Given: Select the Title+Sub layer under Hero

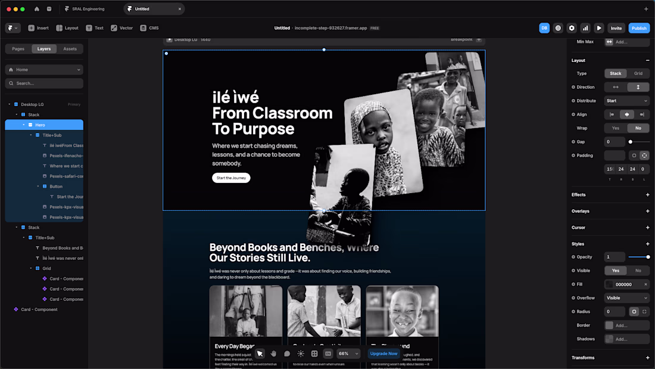Looking at the screenshot, I should coord(52,135).
